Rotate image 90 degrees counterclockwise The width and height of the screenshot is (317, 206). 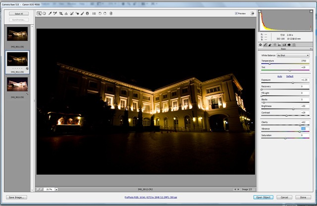[x=100, y=13]
